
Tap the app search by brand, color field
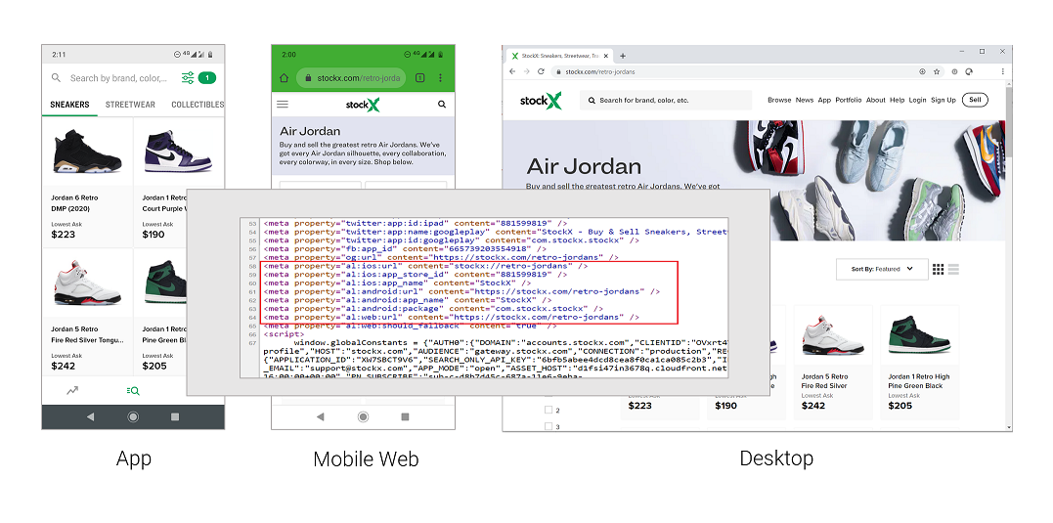tap(119, 78)
